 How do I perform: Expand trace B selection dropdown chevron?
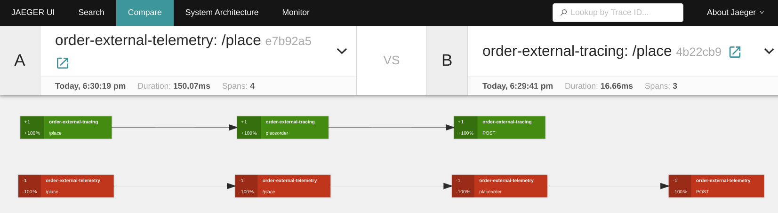tap(769, 51)
